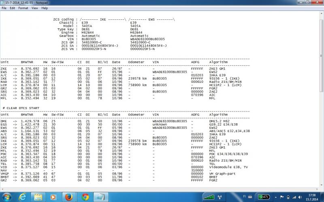Open the volume speaker icon
The height and width of the screenshot is (202, 324).
300,197
